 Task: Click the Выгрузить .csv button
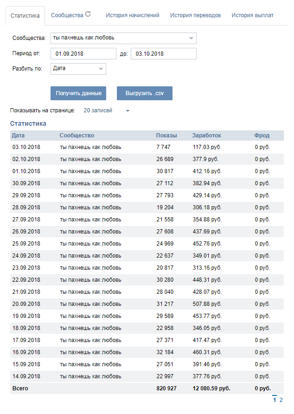pos(144,93)
